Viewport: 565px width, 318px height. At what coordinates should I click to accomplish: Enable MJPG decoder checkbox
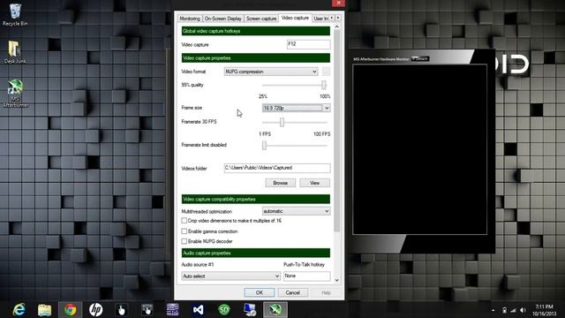[185, 241]
